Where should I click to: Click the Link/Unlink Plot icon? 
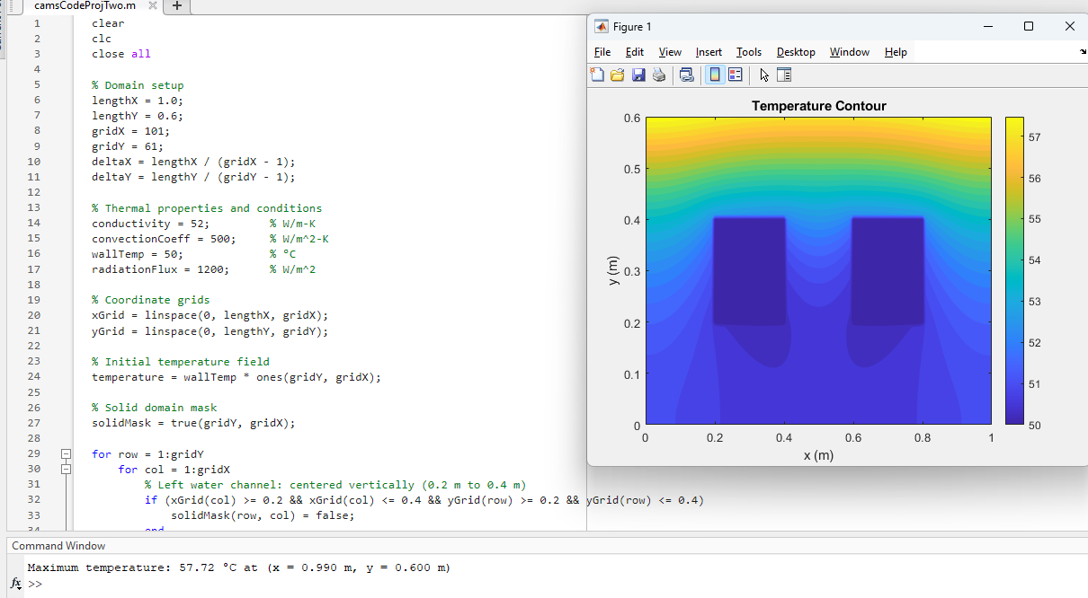(686, 75)
